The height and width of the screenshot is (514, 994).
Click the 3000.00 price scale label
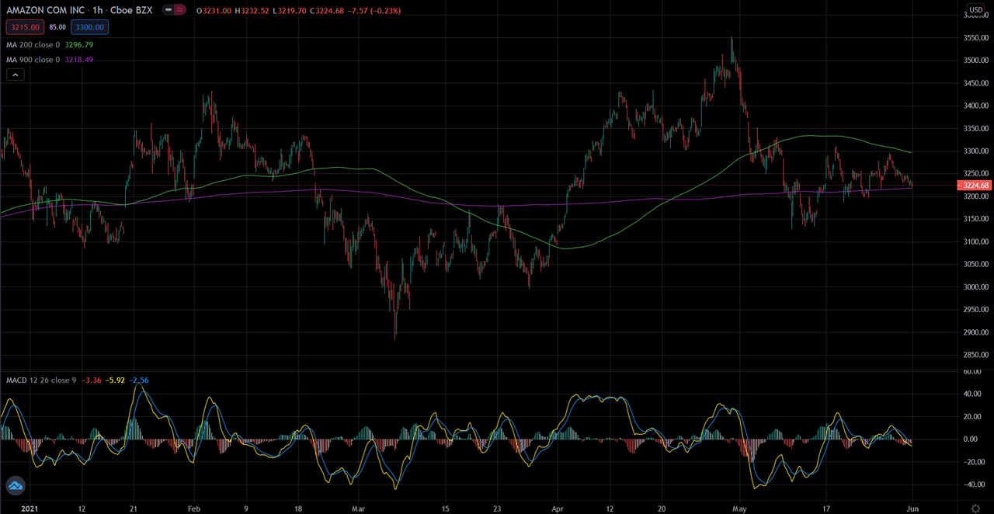click(975, 287)
